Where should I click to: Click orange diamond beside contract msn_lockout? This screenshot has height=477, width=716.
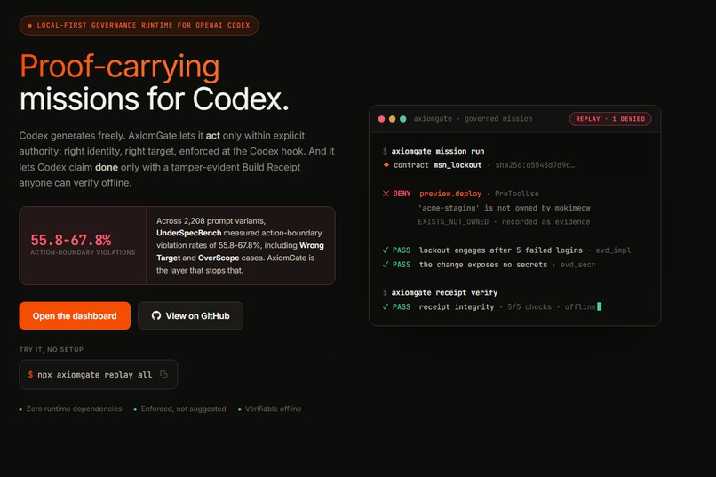(x=386, y=165)
